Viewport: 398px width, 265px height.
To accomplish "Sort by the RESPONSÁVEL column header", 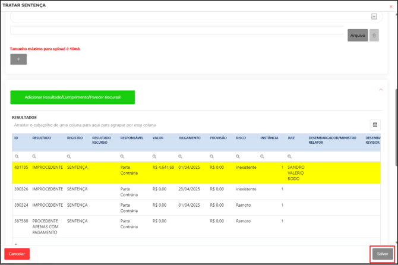I will (131, 138).
